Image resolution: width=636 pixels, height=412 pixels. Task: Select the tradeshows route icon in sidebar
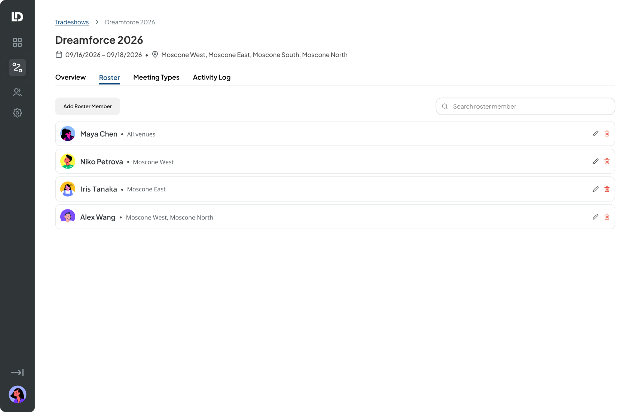pos(17,67)
